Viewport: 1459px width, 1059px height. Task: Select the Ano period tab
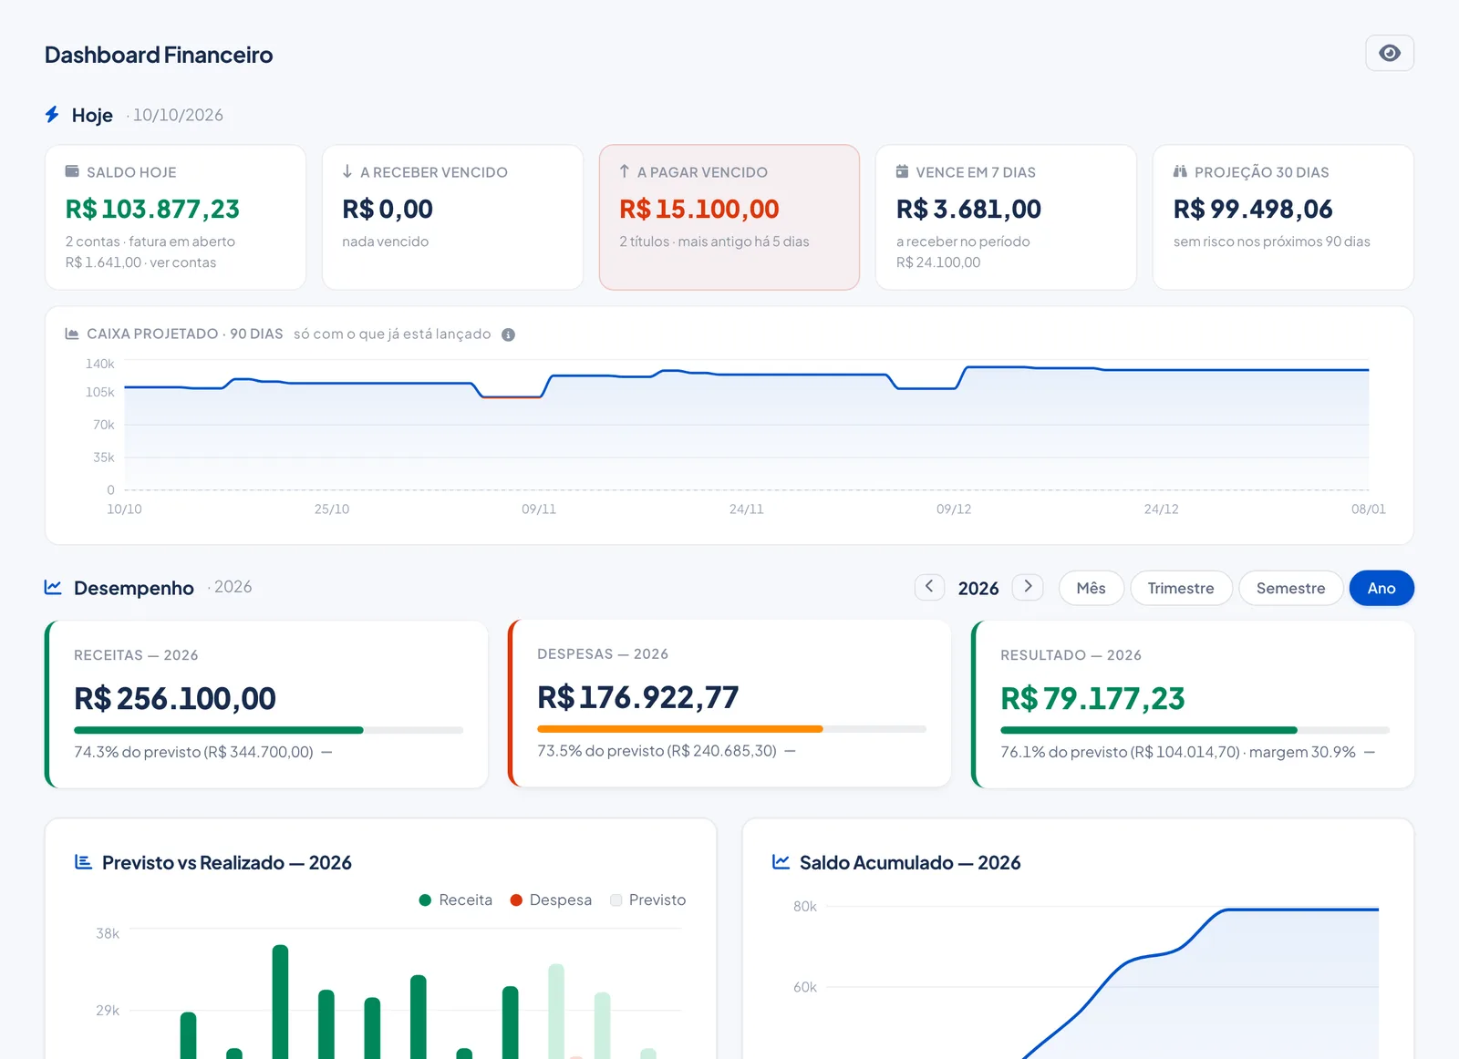click(1381, 588)
